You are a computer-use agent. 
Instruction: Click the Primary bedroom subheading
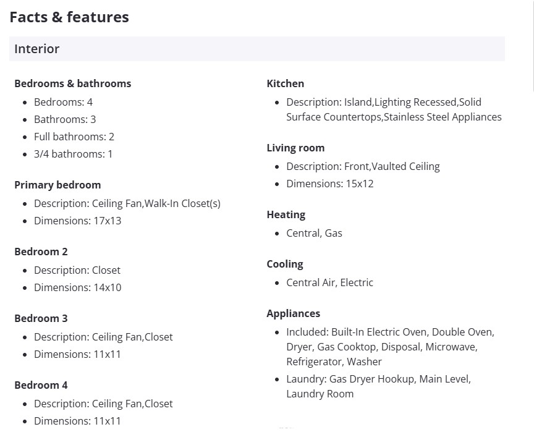[x=57, y=185]
